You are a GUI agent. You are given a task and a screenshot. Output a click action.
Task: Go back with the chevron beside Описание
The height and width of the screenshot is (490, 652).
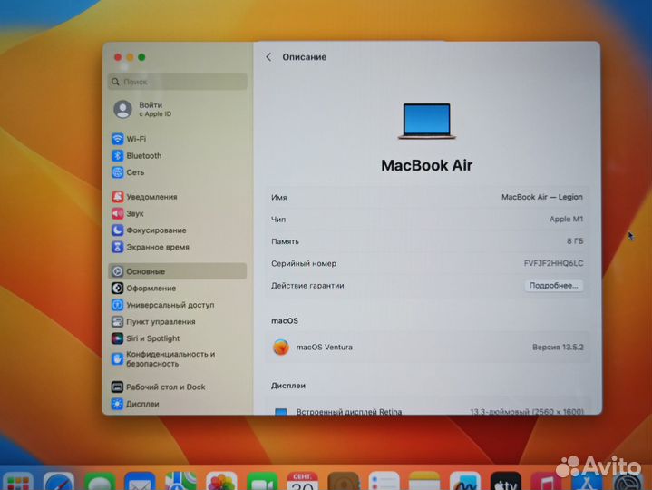pyautogui.click(x=268, y=57)
